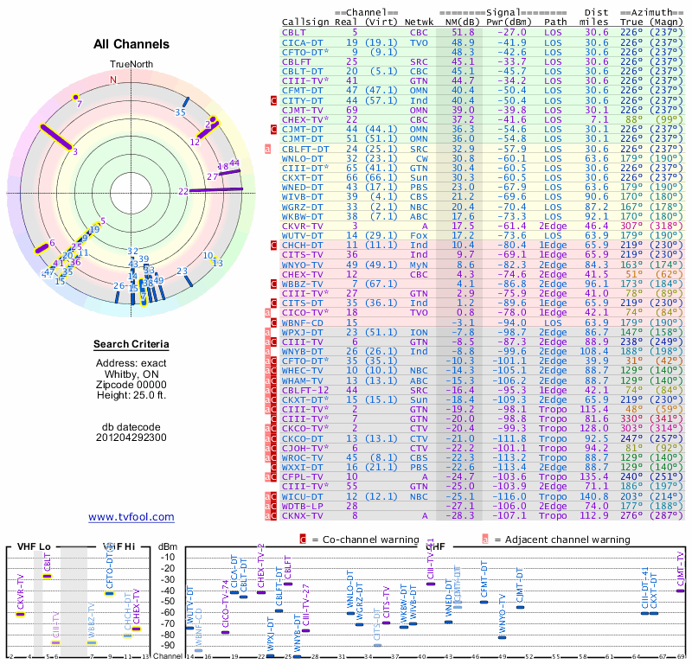Image resolution: width=692 pixels, height=664 pixels.
Task: Select the WHAM-TV callsign in the table
Action: pyautogui.click(x=303, y=380)
